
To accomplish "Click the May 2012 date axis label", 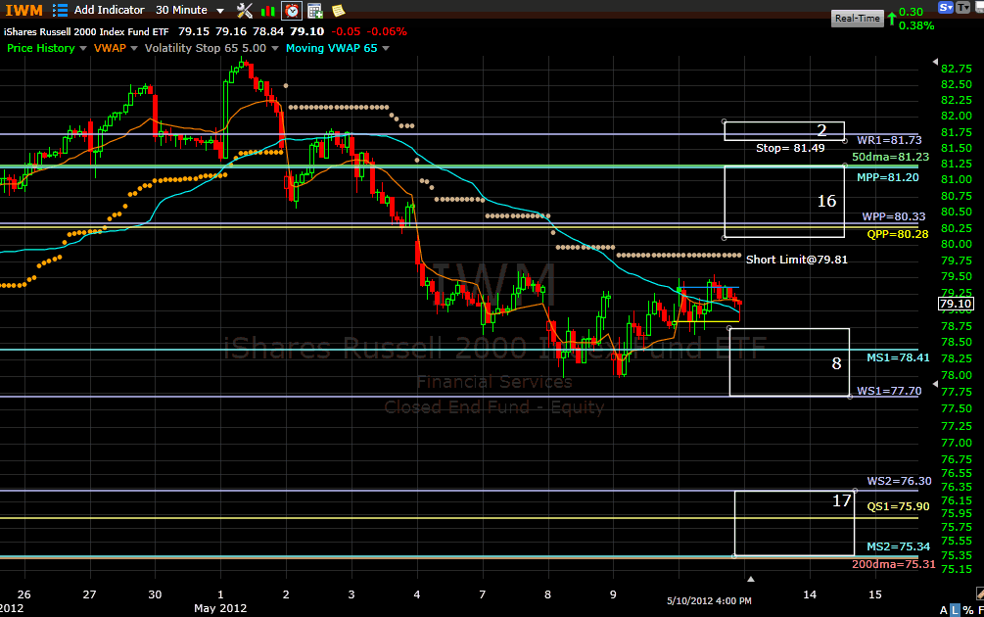I will [220, 608].
